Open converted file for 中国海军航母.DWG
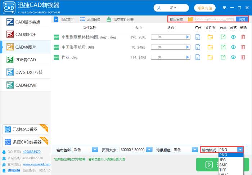 click(198, 47)
